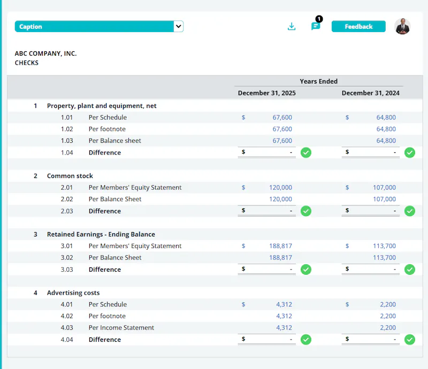This screenshot has width=428, height=369.
Task: Click 113,700 in row 3.01
Action: (x=384, y=246)
